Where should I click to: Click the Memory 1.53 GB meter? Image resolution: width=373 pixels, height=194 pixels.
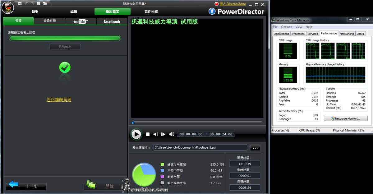(288, 75)
